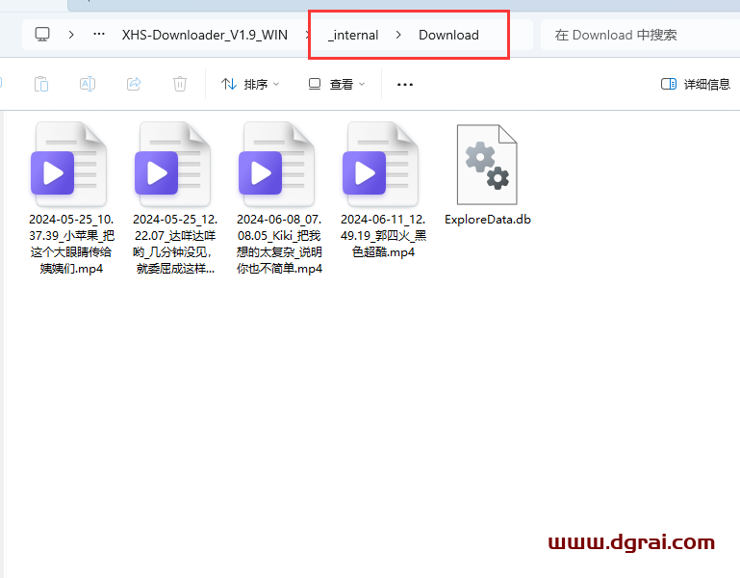Screen dimensions: 740x578
Task: Open the collapsed path ellipsis in breadcrumb
Action: [99, 34]
